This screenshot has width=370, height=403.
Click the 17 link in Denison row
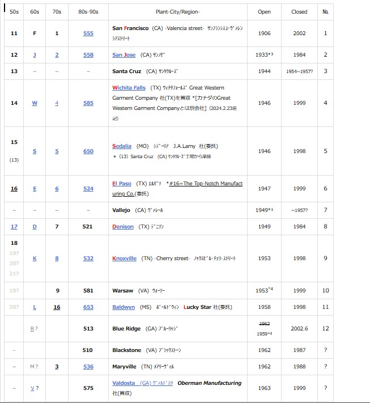(14, 227)
